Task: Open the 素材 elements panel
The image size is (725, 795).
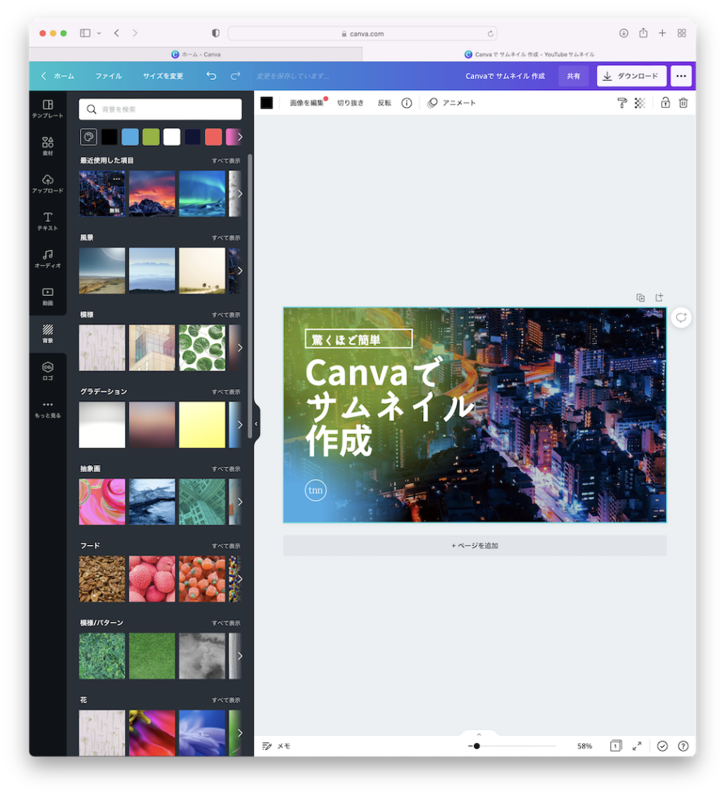Action: tap(47, 146)
